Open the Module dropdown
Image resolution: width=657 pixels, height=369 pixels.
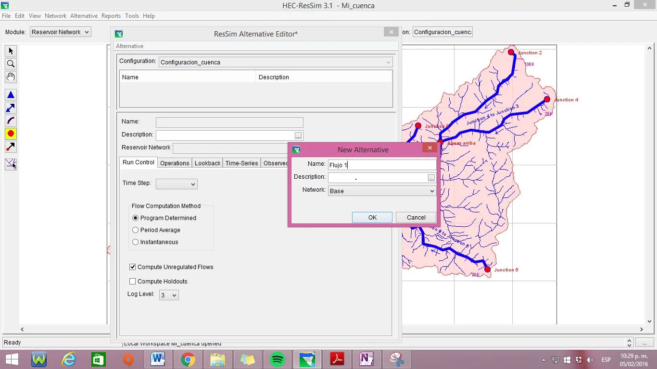click(x=60, y=32)
